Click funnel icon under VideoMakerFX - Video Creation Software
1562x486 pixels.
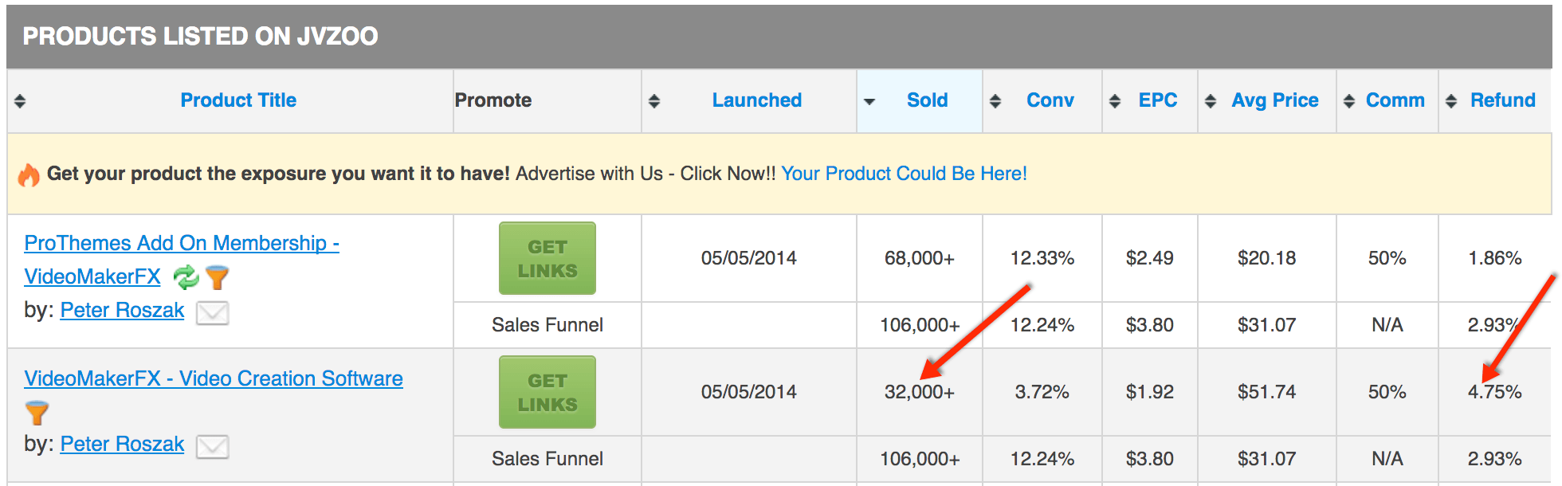[37, 413]
